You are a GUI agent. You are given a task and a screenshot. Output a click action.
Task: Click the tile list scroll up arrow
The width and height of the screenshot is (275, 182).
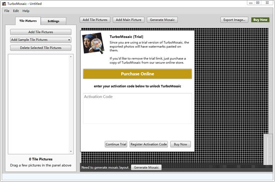71,56
